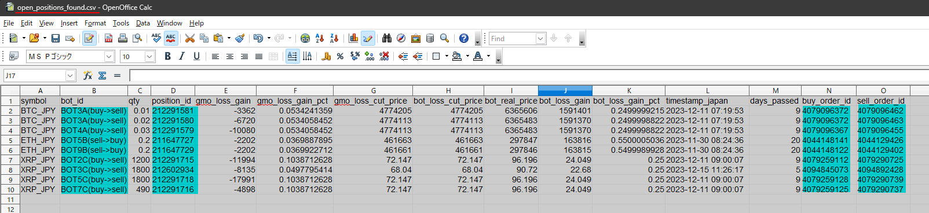Open the Insert menu

(x=69, y=23)
